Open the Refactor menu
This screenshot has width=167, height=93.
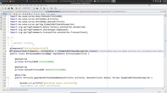[x=20, y=5]
